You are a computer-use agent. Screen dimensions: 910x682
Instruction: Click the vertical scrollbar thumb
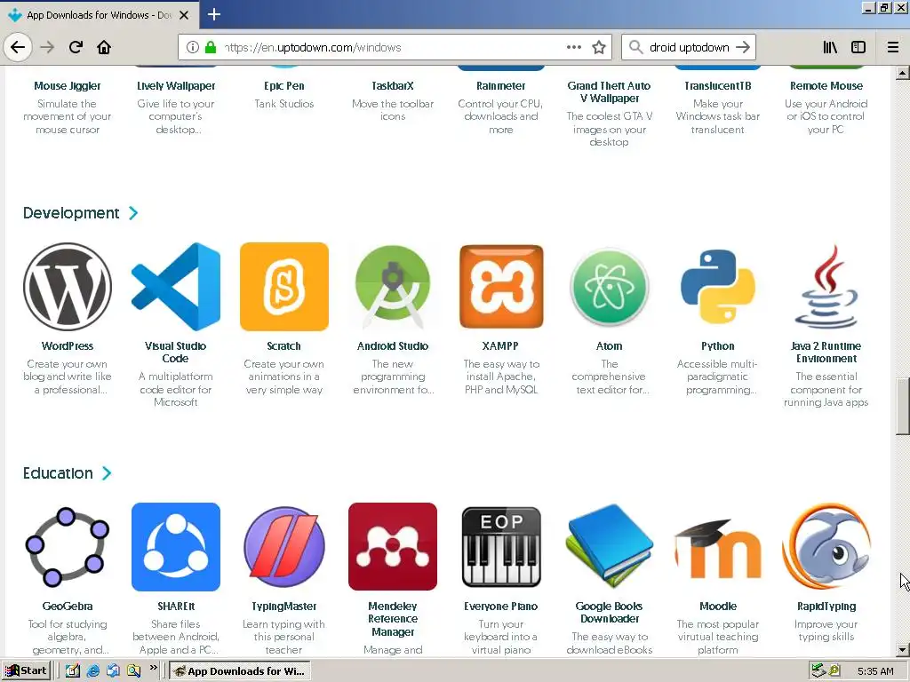click(x=903, y=406)
